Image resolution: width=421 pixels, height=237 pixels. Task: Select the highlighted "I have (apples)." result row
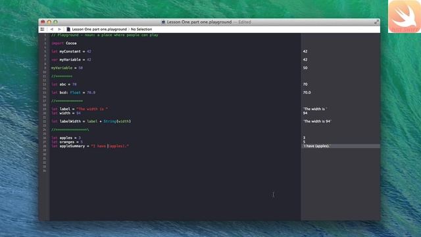pyautogui.click(x=340, y=146)
